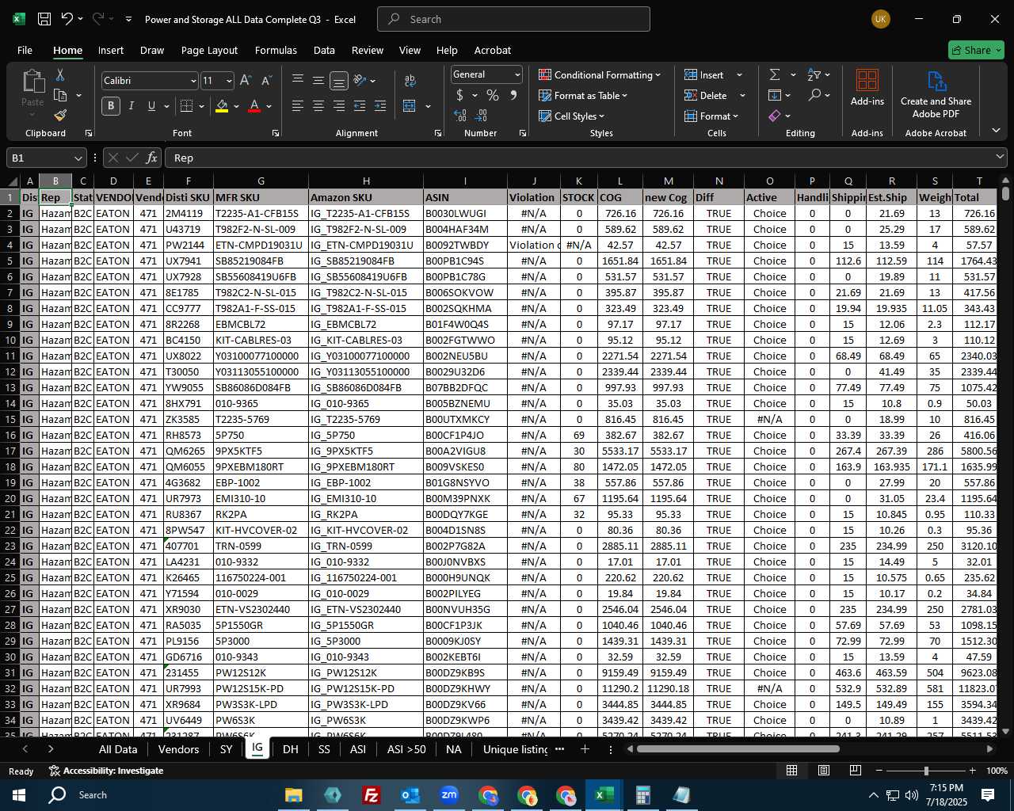1014x811 pixels.
Task: Toggle Underline formatting
Action: coord(151,106)
